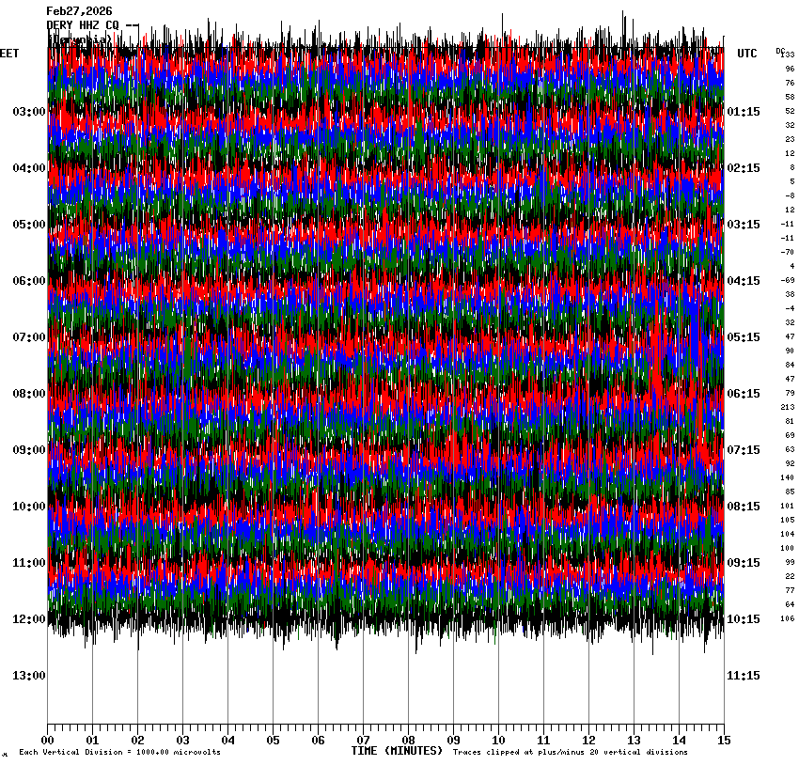Viewport: 799px width, 765px height.
Task: Select the 13:00 EET row label
Action: (x=28, y=676)
